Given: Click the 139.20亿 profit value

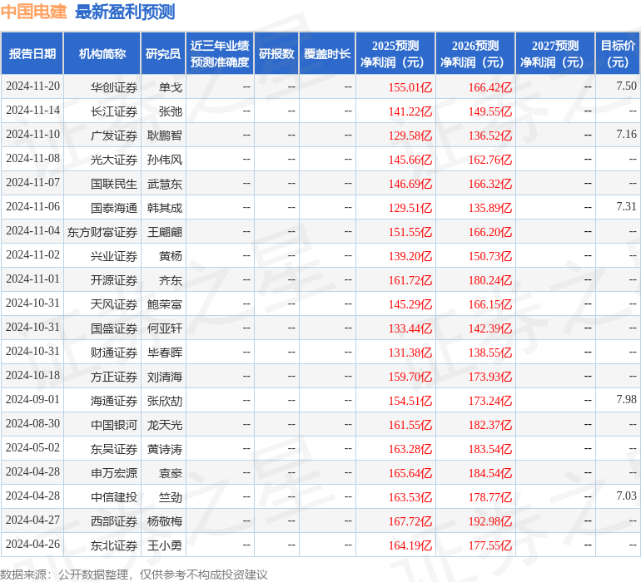Looking at the screenshot, I should tap(410, 256).
